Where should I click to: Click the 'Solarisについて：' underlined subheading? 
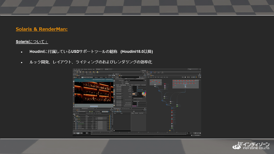tap(32, 42)
